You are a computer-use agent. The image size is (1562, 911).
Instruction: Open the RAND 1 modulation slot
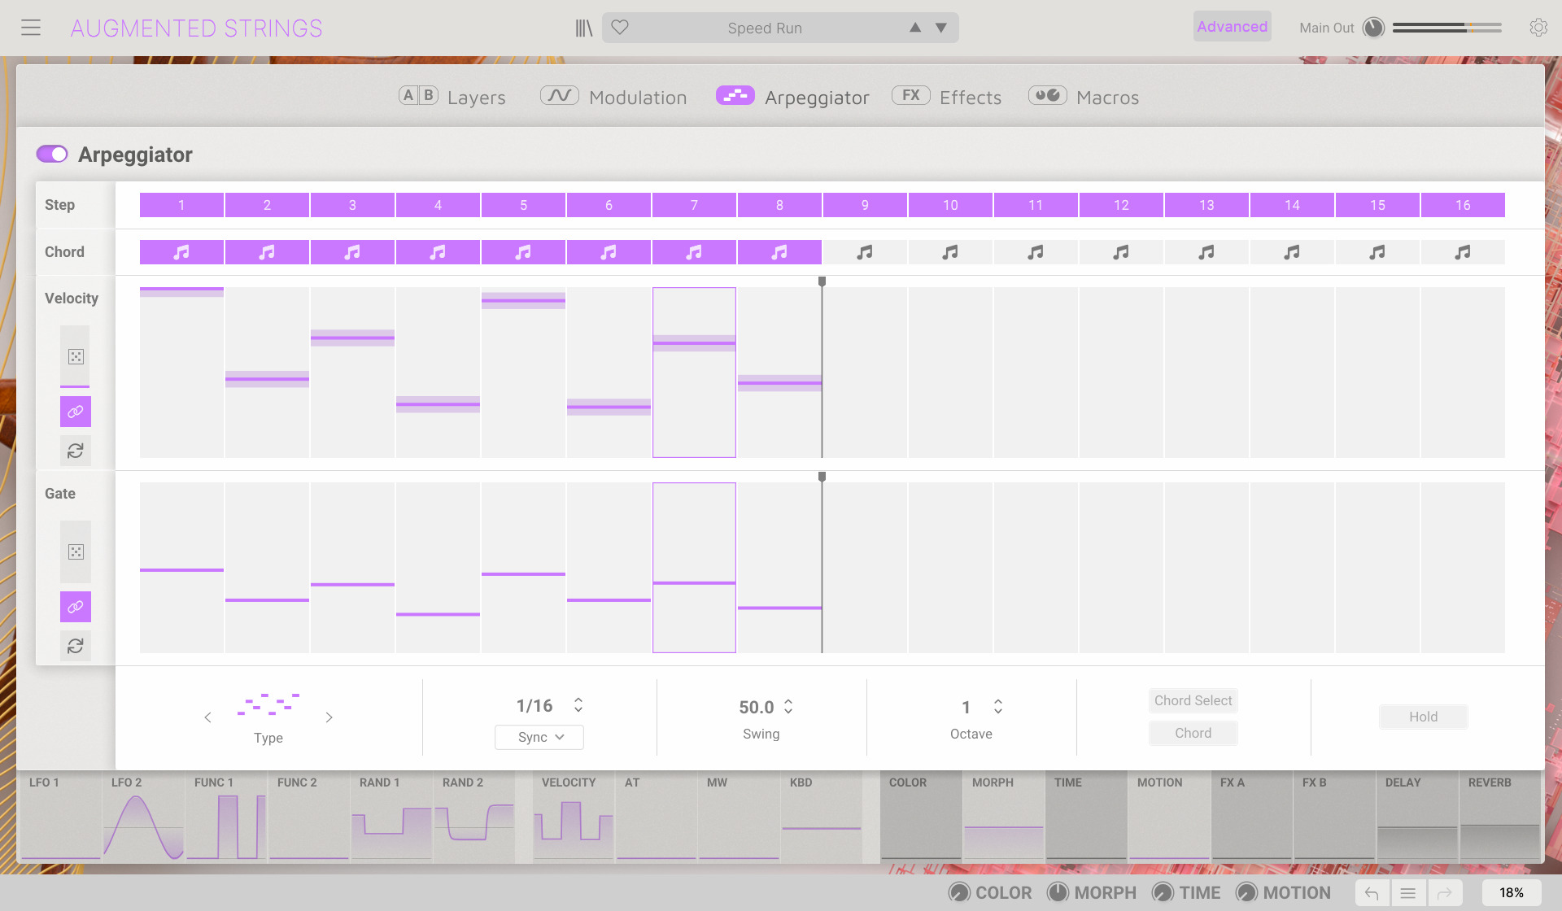click(x=392, y=817)
